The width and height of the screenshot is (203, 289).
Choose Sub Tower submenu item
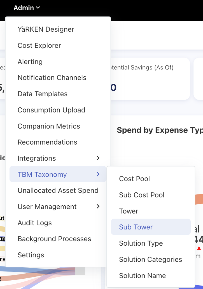136,227
